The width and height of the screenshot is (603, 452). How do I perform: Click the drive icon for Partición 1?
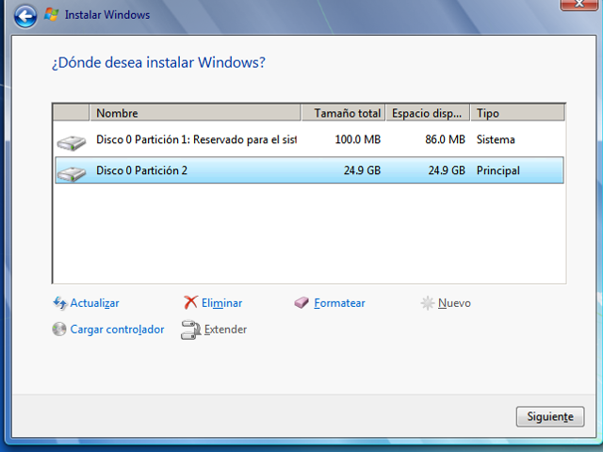(x=71, y=142)
